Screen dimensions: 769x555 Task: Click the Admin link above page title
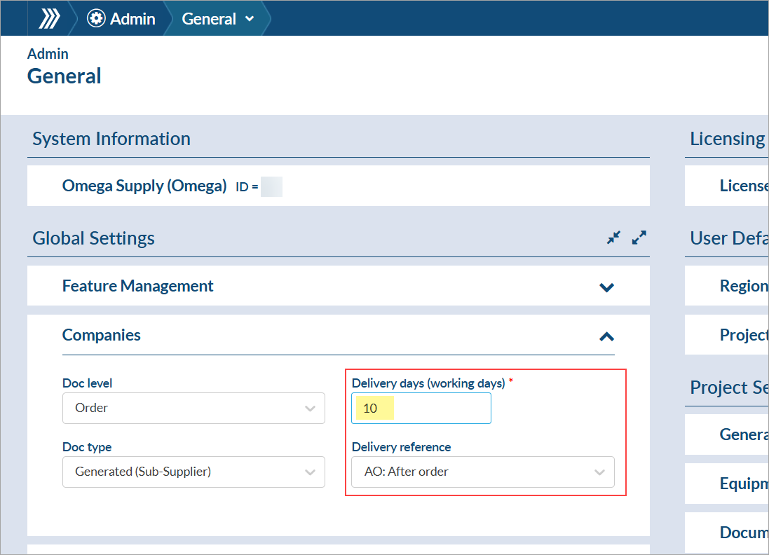coord(48,54)
